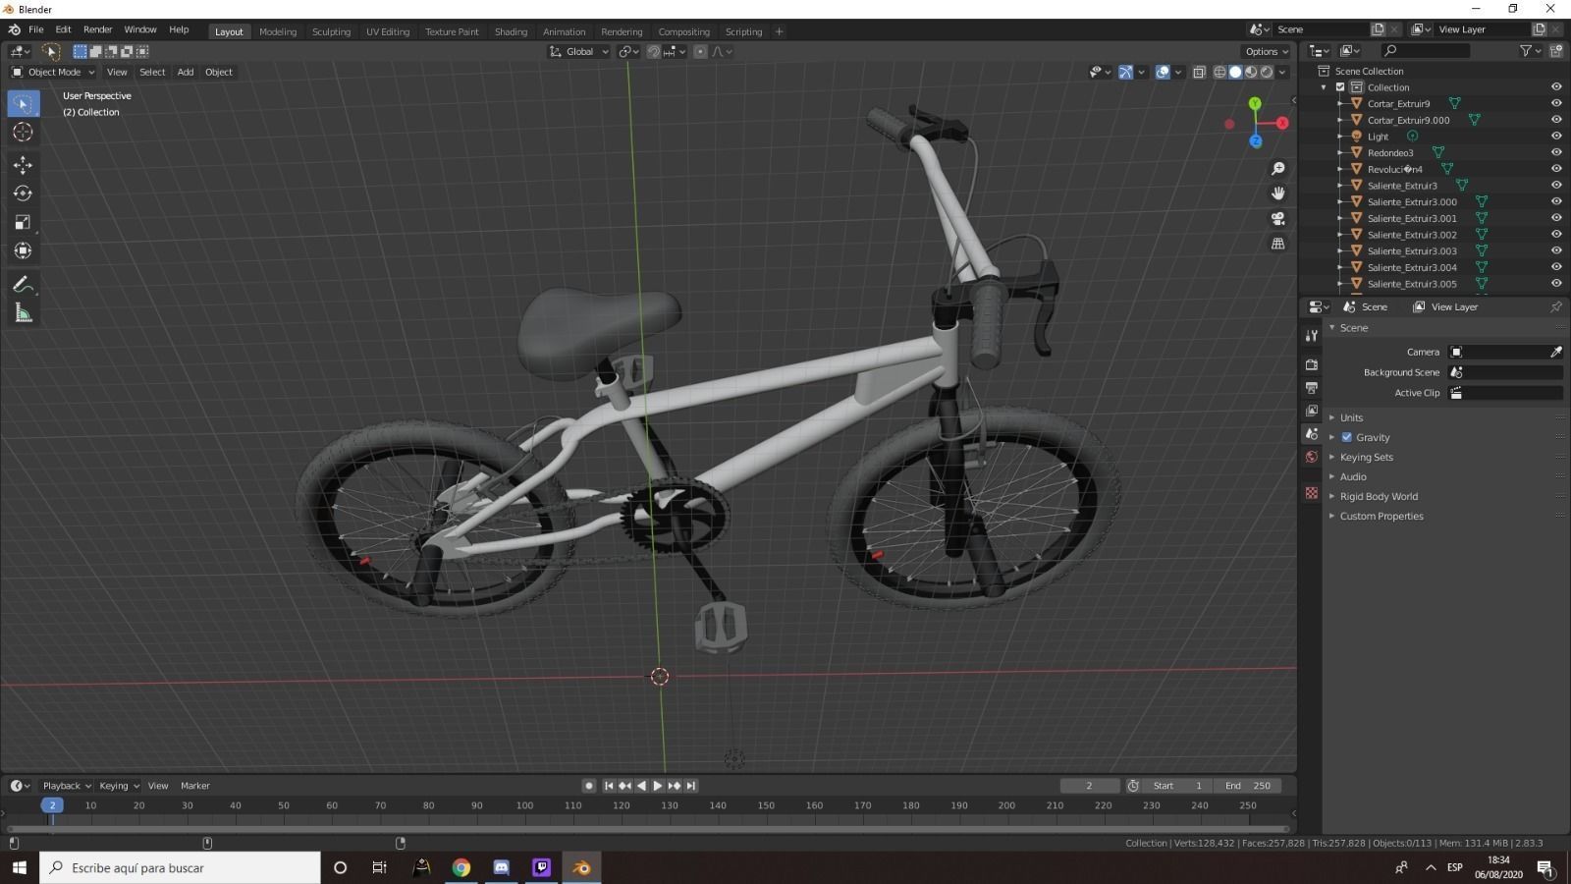Click the current frame number field
The height and width of the screenshot is (884, 1571).
[1089, 786]
